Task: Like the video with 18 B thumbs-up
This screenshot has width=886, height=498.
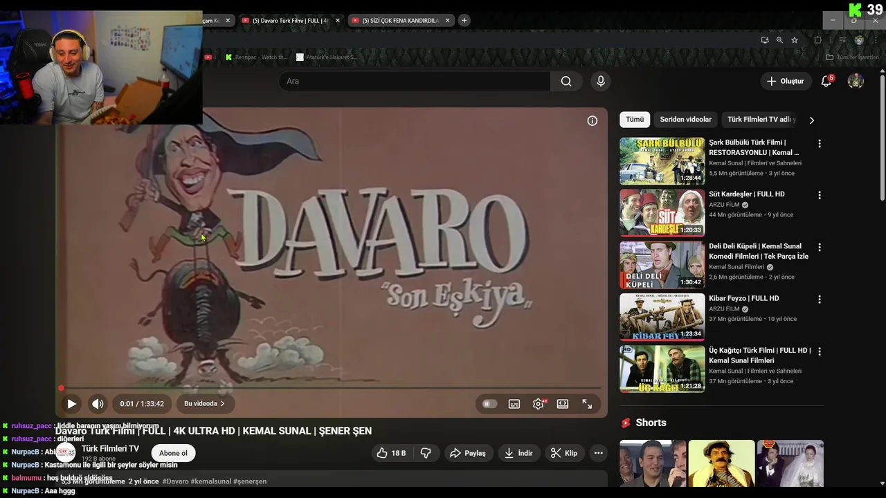Action: 391,453
